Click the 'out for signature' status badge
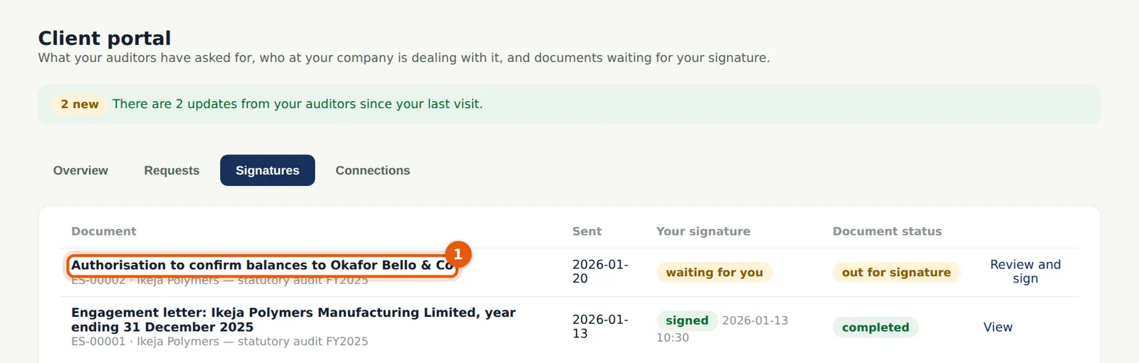 point(896,272)
